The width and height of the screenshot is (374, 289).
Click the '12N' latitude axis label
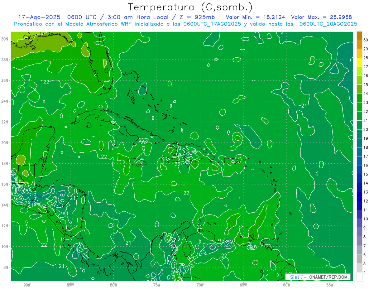tap(5, 226)
